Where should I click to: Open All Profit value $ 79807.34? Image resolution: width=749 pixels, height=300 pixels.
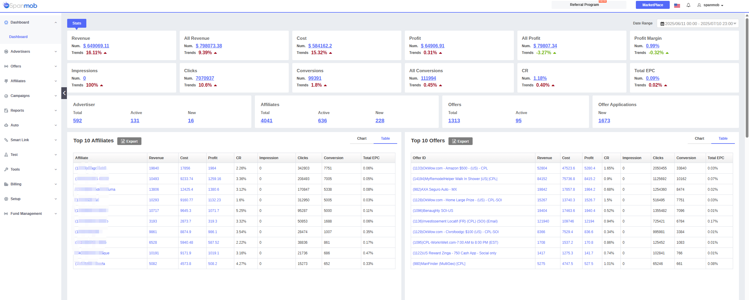(x=545, y=46)
